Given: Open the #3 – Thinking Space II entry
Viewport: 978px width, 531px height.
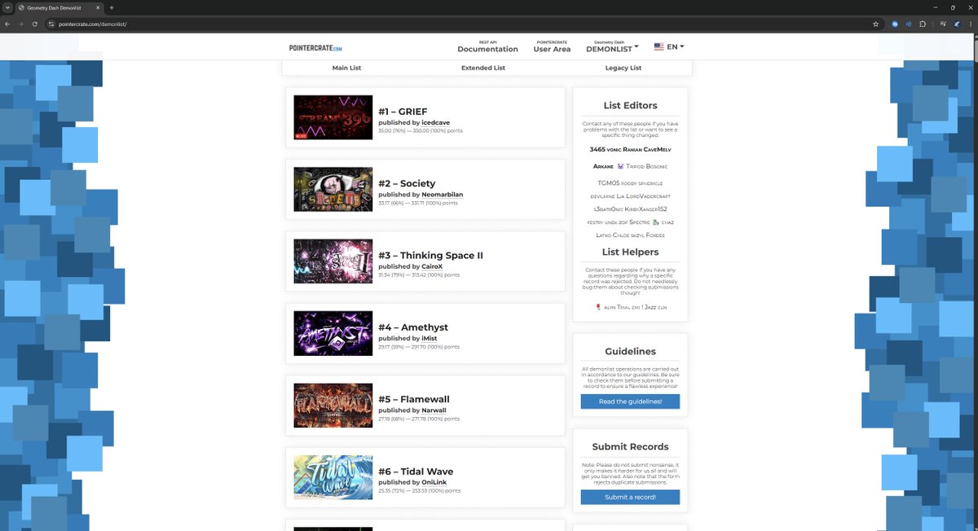Looking at the screenshot, I should coord(430,255).
